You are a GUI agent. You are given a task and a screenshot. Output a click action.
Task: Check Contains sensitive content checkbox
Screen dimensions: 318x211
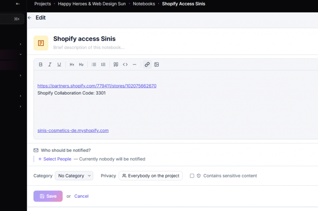pyautogui.click(x=192, y=176)
